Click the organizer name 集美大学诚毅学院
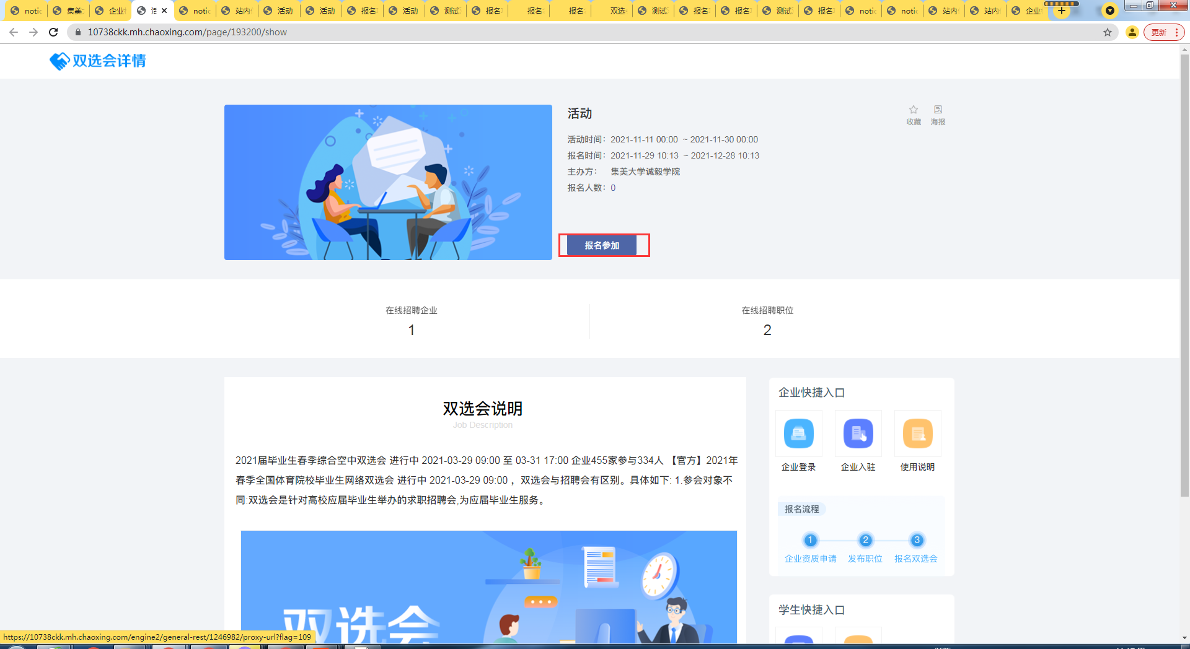1190x649 pixels. [645, 172]
